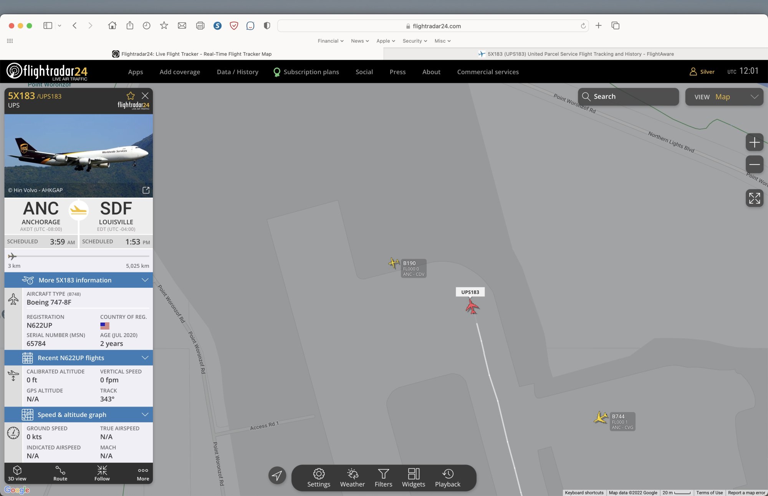Click the flight Search field

(x=628, y=97)
